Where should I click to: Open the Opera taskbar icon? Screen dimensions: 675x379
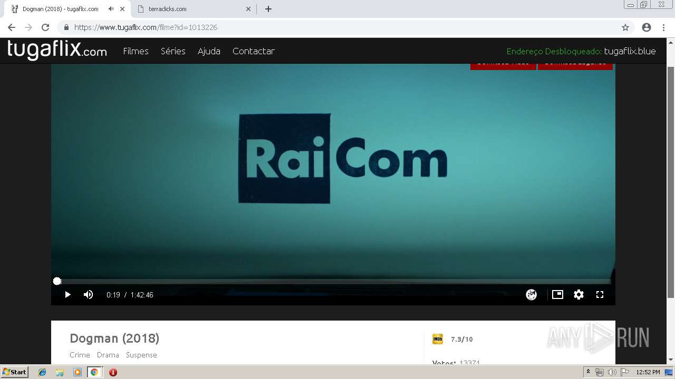(x=113, y=372)
